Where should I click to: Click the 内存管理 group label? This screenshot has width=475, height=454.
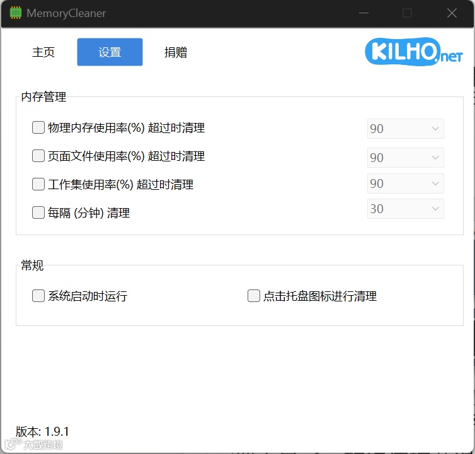tap(43, 96)
